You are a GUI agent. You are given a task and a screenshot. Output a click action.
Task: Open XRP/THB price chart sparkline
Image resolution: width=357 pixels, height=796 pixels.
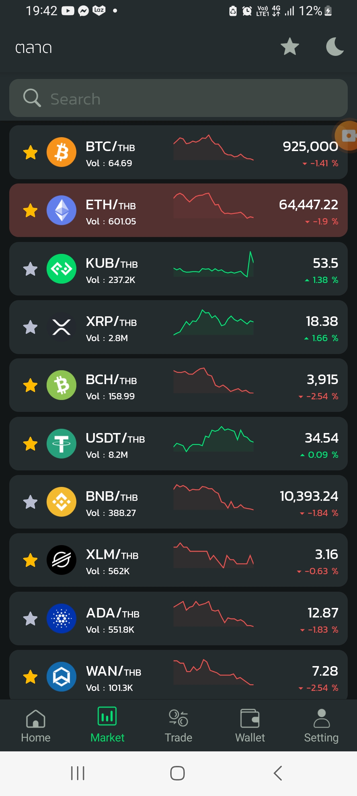point(214,322)
